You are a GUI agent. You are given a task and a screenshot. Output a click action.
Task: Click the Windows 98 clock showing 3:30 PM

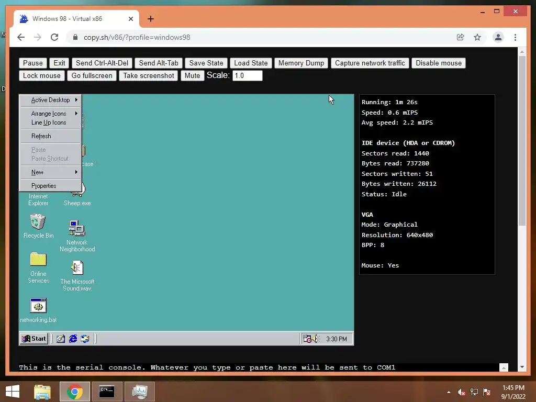point(337,339)
